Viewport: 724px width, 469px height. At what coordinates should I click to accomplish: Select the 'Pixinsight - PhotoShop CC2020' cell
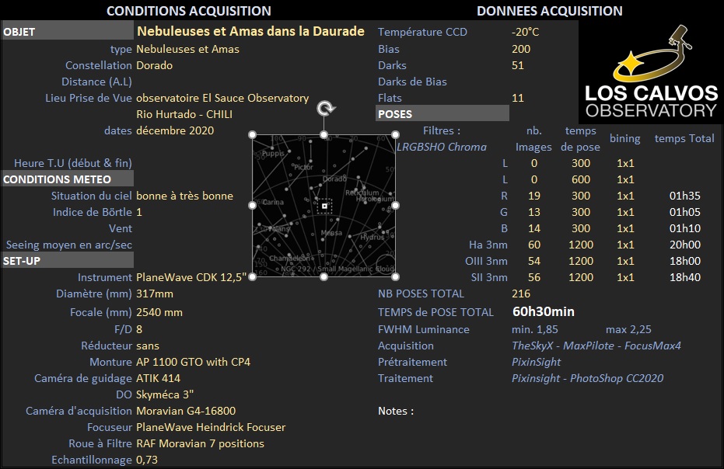tap(587, 378)
